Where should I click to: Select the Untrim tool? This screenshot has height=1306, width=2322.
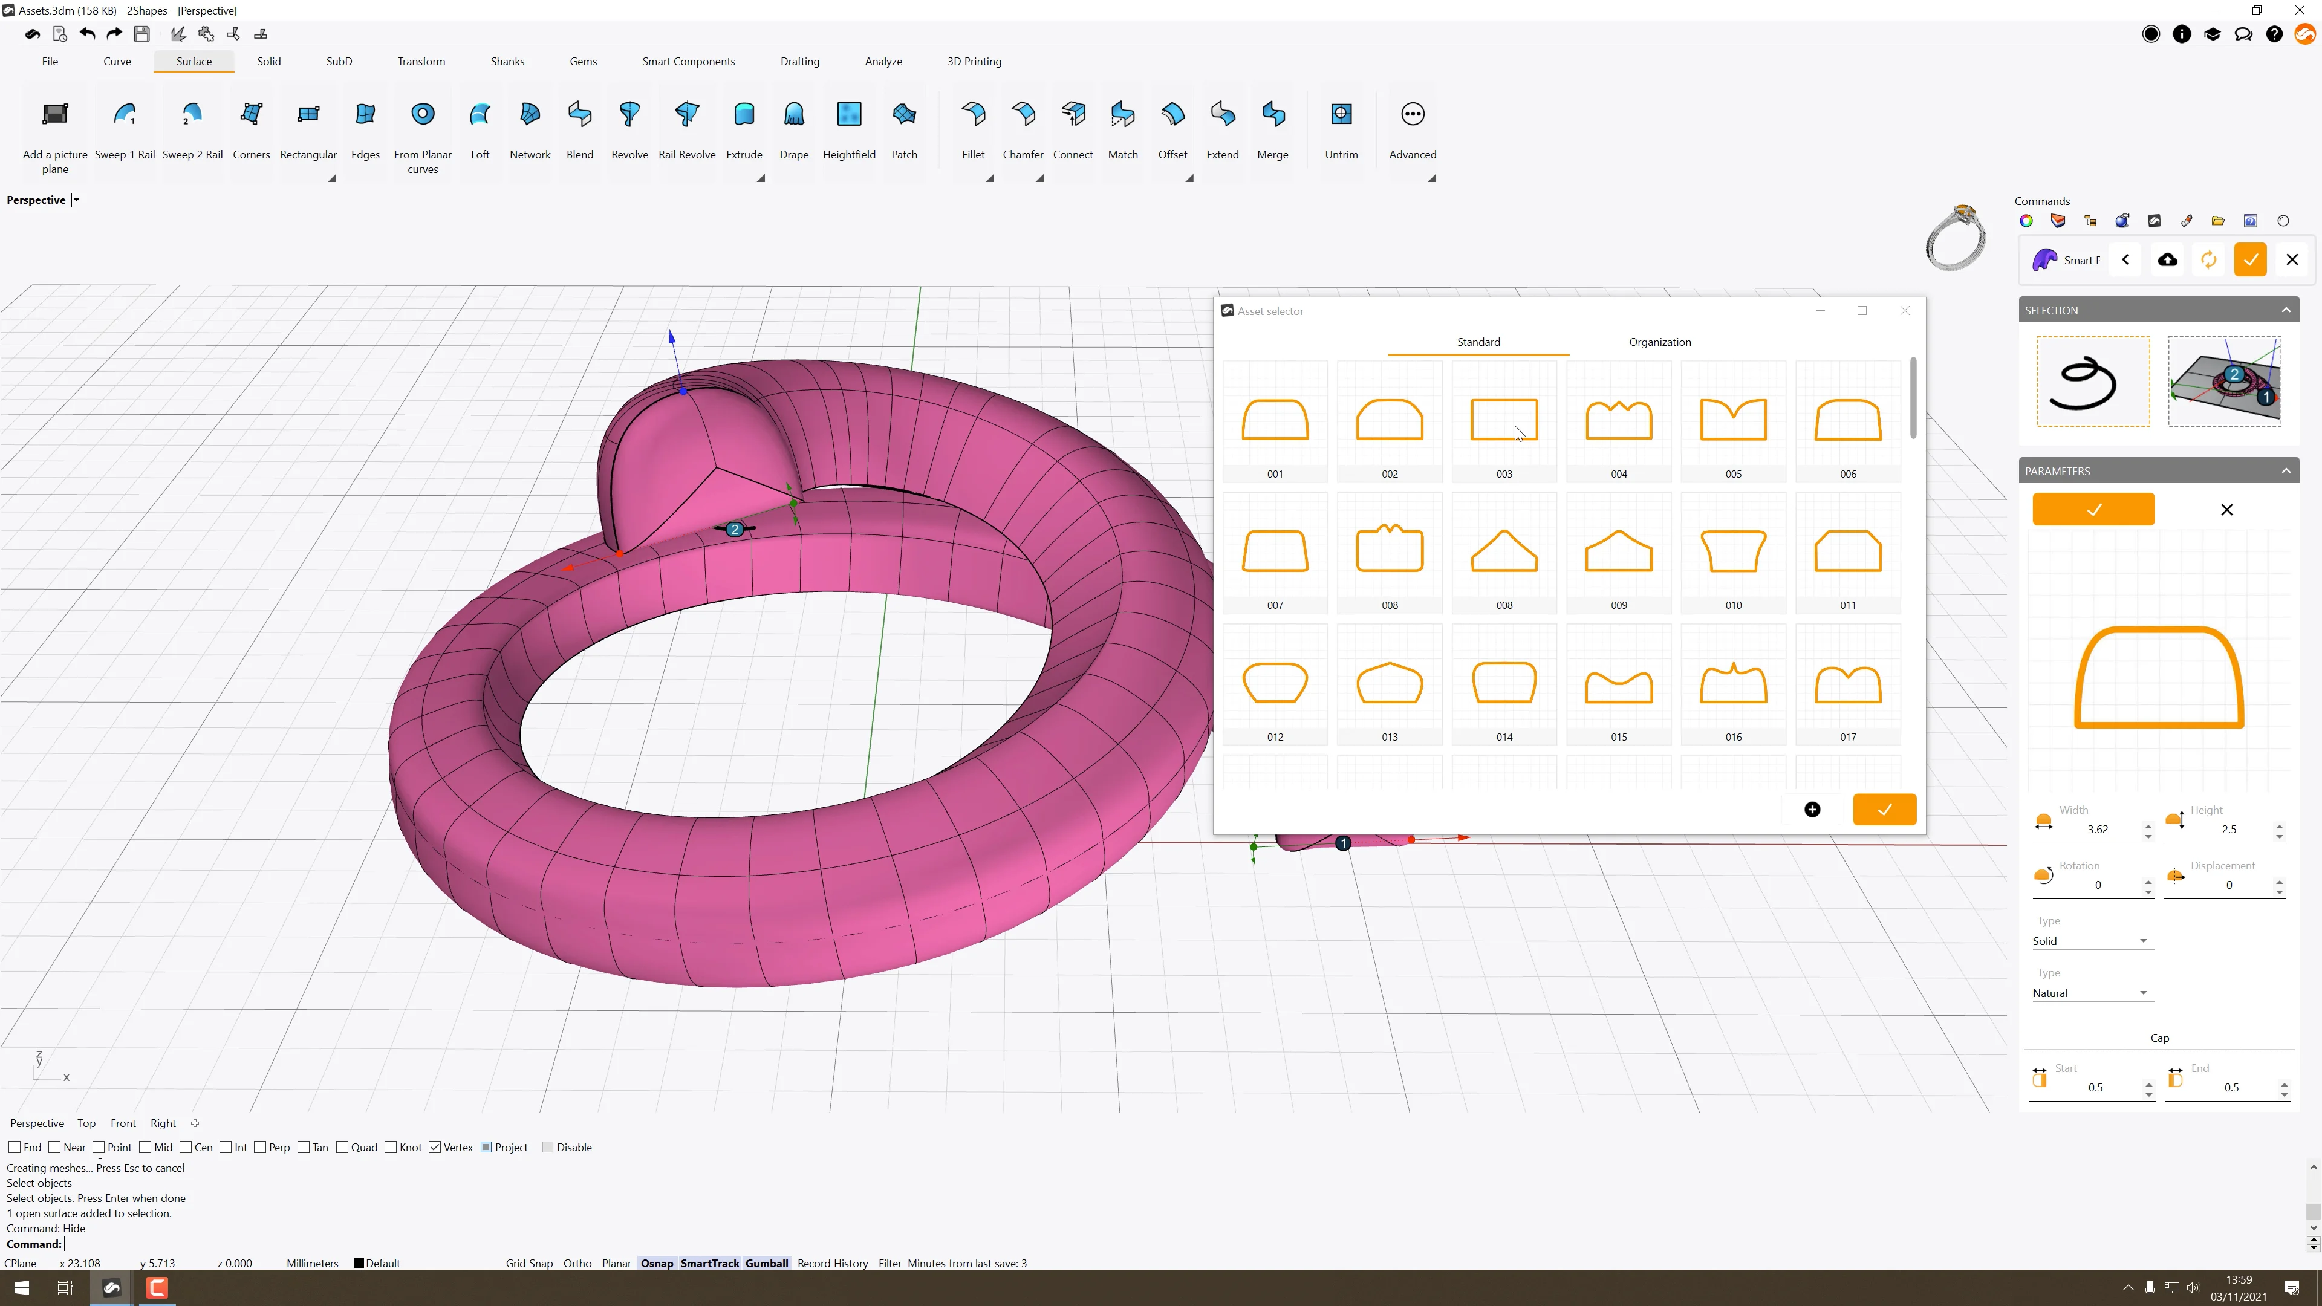[x=1341, y=130]
